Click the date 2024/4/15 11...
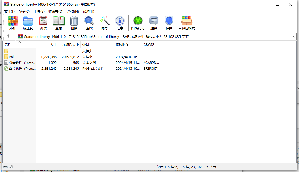299x172 pixels. pyautogui.click(x=128, y=63)
